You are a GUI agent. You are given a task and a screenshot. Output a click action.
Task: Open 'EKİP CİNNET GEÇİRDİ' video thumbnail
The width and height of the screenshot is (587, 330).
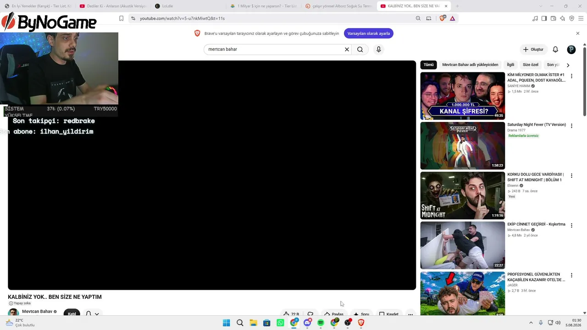[x=463, y=246]
